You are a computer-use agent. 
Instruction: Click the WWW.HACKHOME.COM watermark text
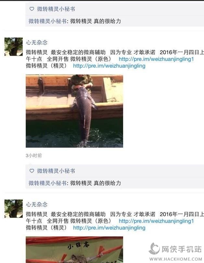[176, 259]
